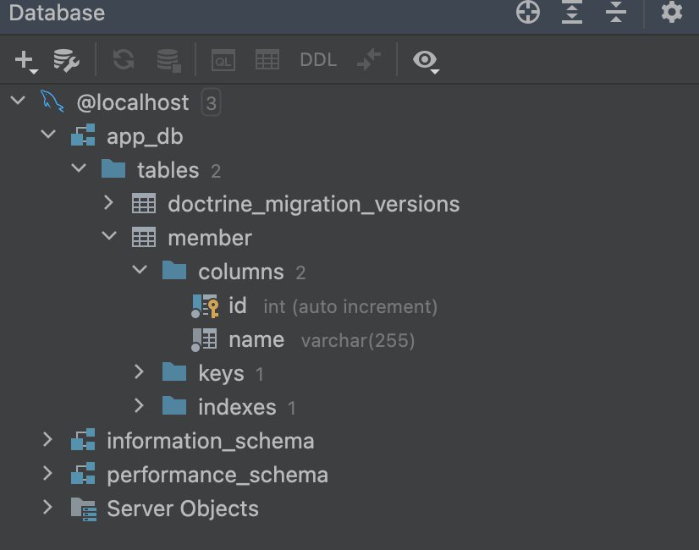Click the Refresh toolbar icon
This screenshot has width=699, height=550.
coord(124,60)
